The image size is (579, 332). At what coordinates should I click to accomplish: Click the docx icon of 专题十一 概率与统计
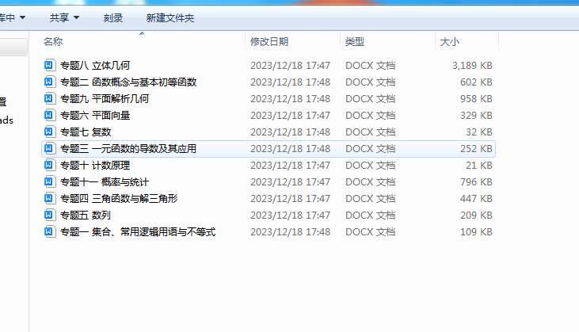click(49, 181)
